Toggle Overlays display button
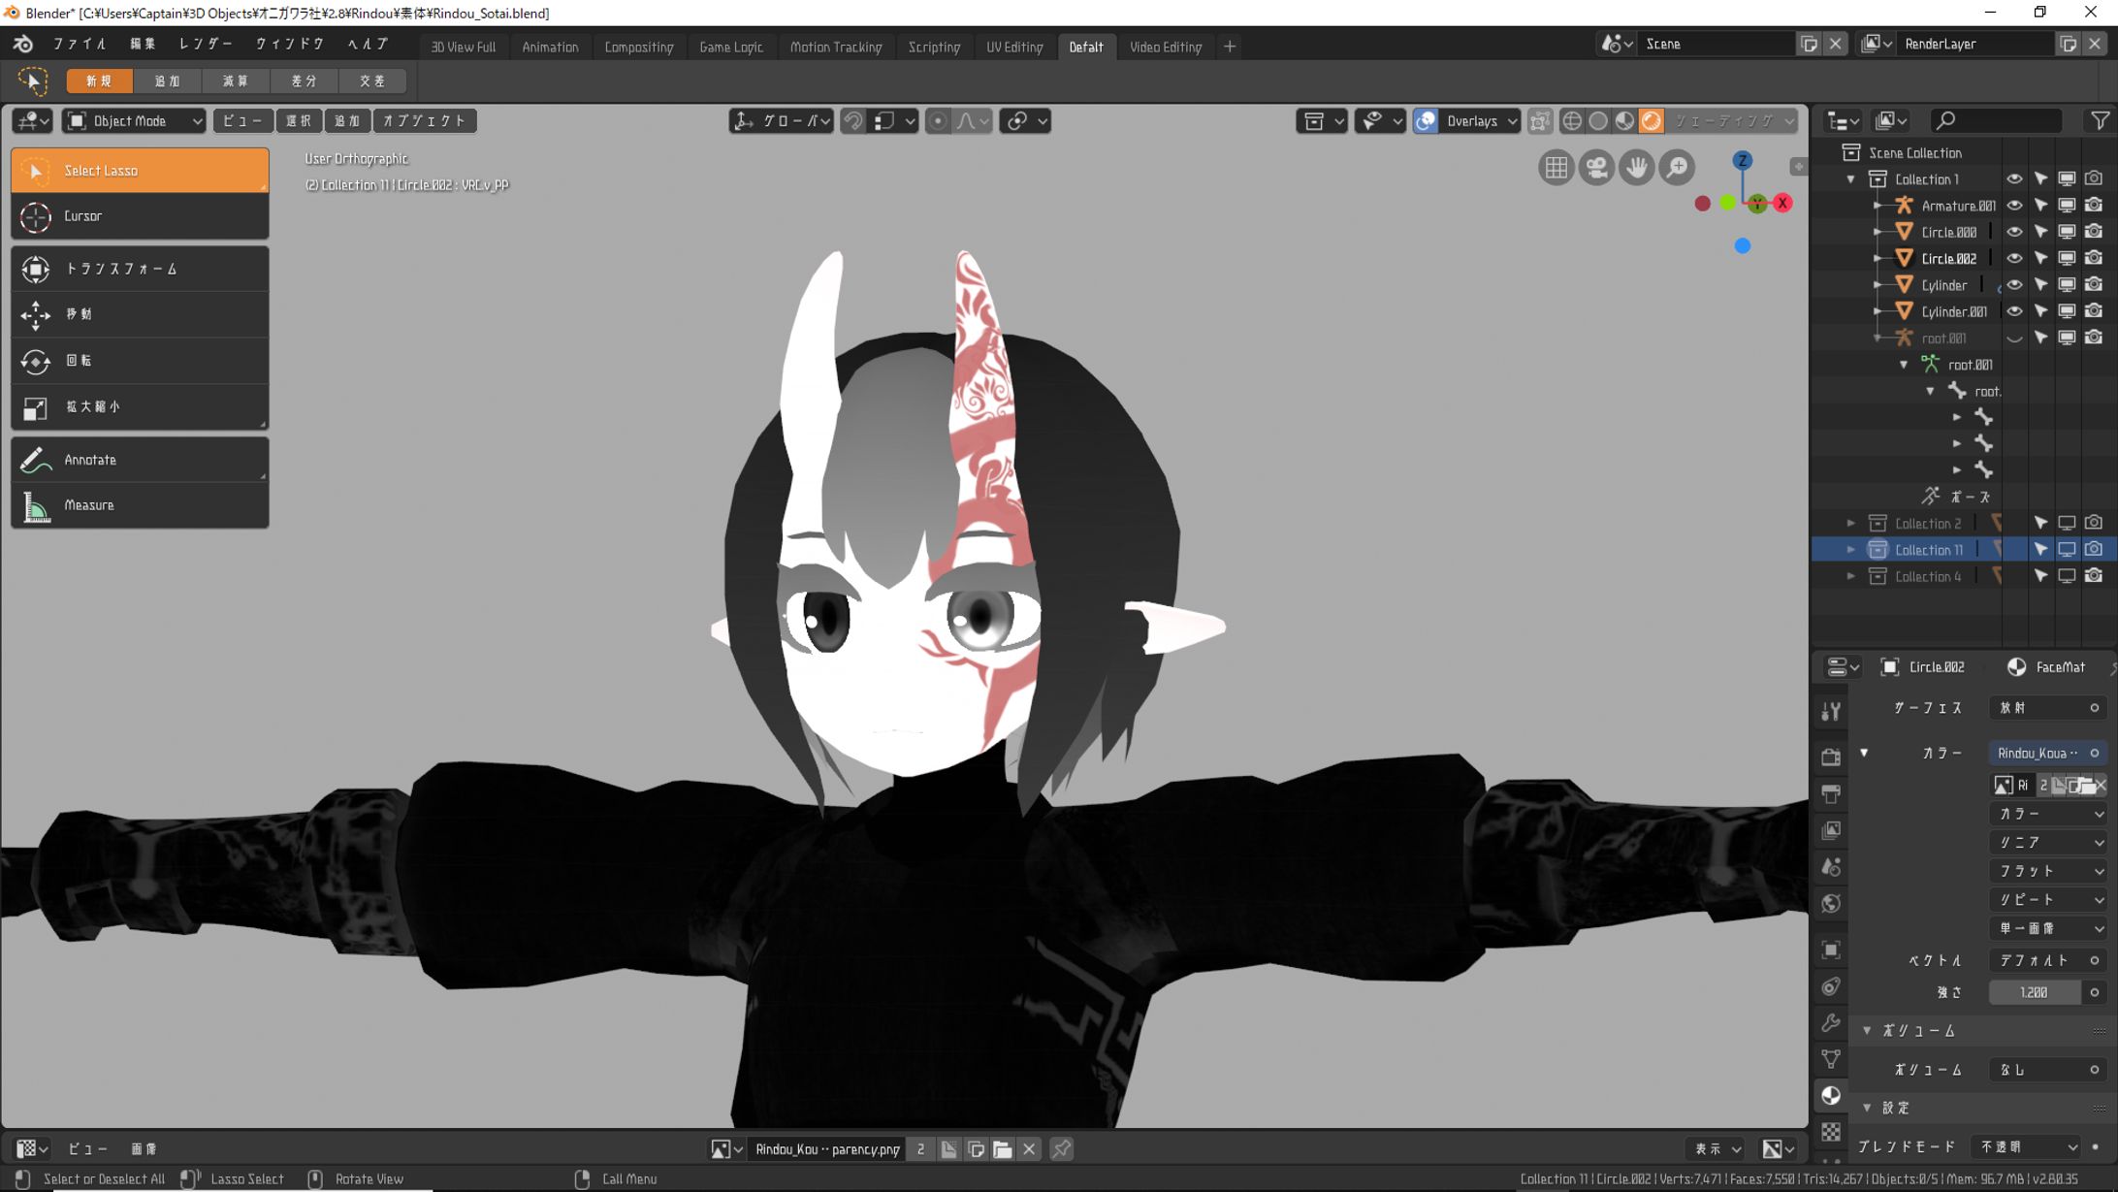Viewport: 2118px width, 1192px height. pos(1426,121)
